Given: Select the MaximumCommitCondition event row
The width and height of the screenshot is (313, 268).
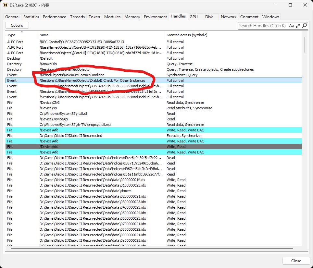Looking at the screenshot, I should point(154,75).
